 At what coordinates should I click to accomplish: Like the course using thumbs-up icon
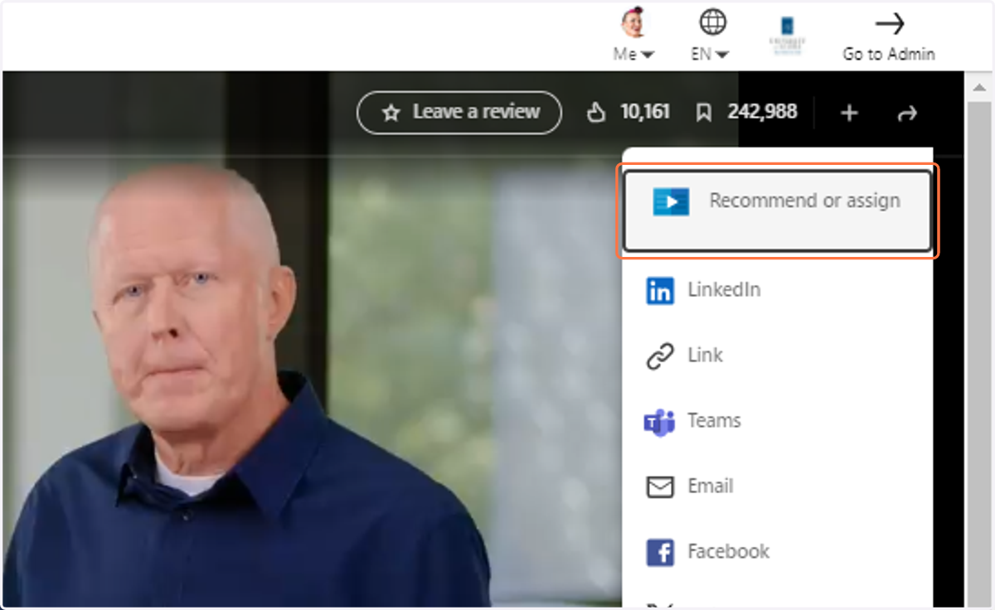click(x=596, y=113)
